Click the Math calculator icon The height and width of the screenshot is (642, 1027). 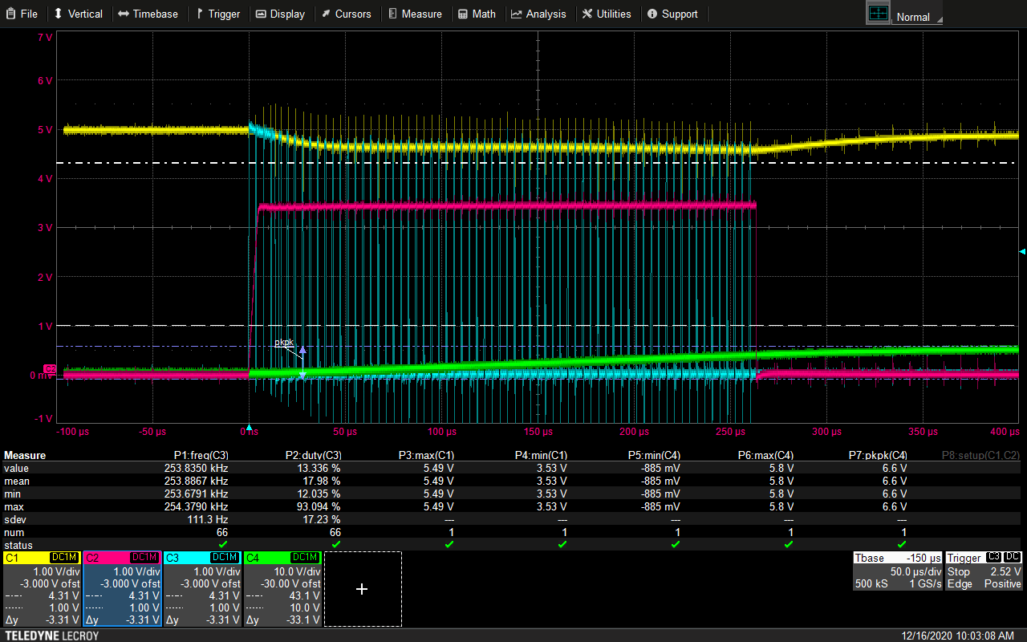[463, 14]
